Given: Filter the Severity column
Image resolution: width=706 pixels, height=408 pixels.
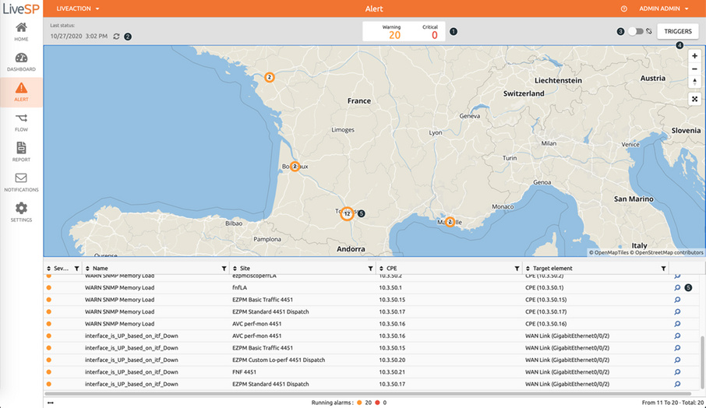Looking at the screenshot, I should click(76, 269).
